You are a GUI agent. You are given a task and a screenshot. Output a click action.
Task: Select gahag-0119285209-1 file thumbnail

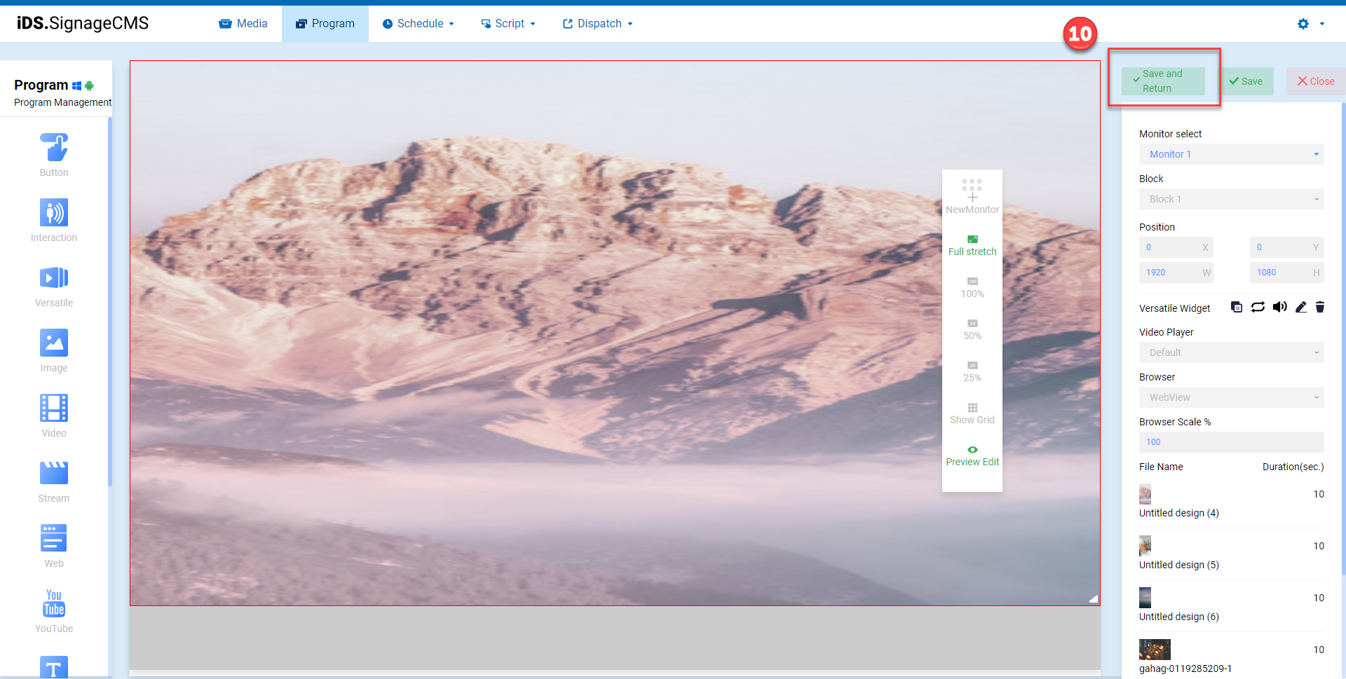coord(1155,650)
